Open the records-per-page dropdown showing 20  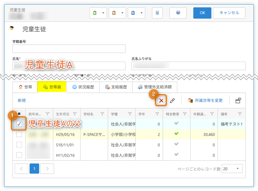point(232,168)
